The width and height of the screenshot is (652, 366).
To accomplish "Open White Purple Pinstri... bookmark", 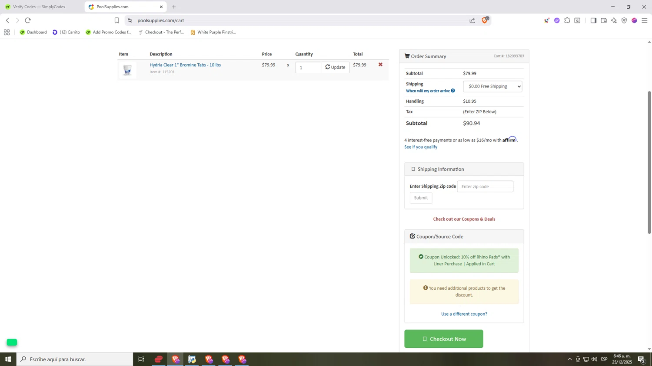I will click(213, 32).
